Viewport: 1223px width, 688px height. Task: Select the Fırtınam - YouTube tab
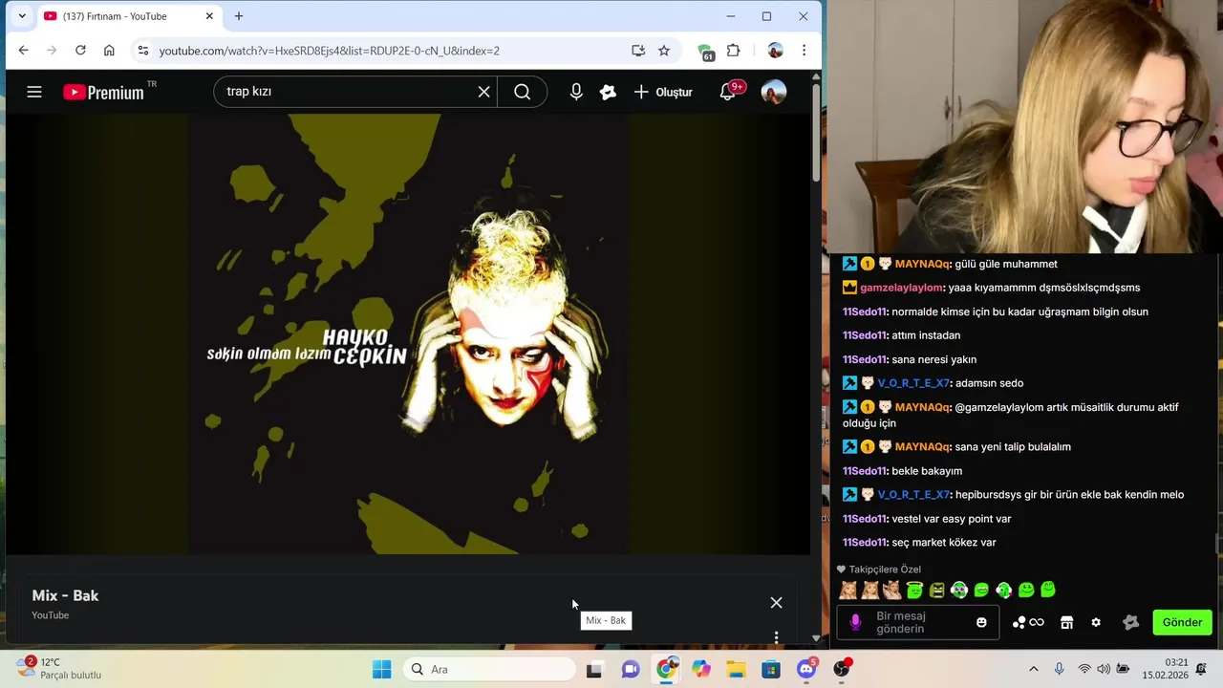tap(129, 16)
